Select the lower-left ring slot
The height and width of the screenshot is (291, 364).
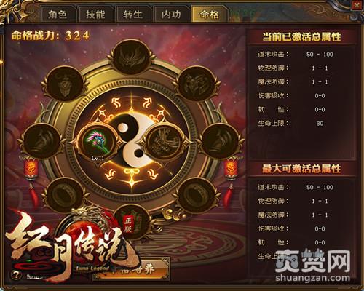[x=65, y=196]
